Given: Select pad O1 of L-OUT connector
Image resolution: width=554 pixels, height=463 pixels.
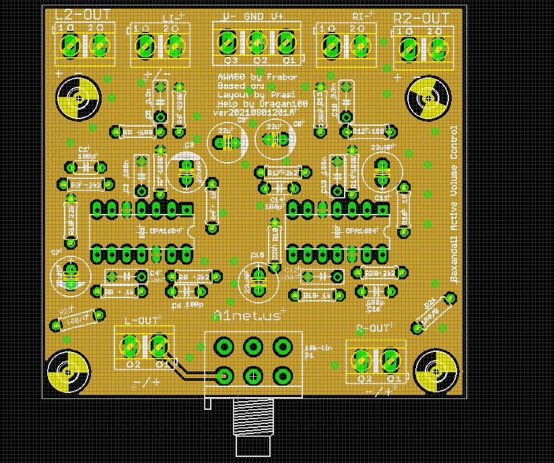Looking at the screenshot, I should click(159, 346).
